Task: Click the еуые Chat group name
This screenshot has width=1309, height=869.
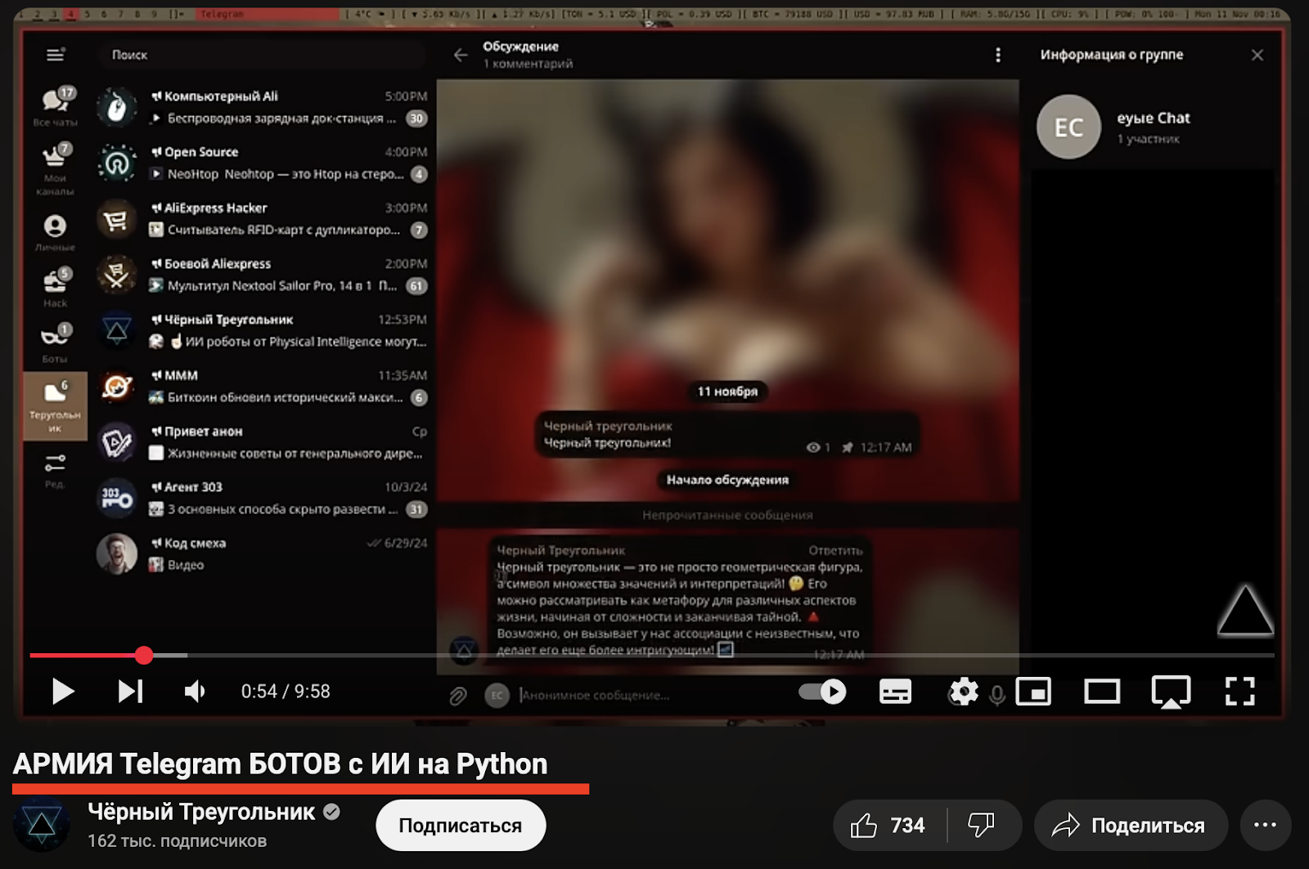Action: [1154, 118]
